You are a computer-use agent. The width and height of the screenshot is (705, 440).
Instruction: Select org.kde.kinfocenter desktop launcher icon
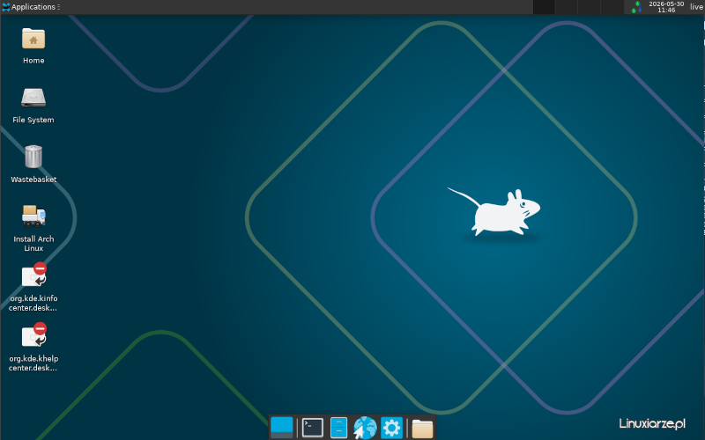coord(34,275)
